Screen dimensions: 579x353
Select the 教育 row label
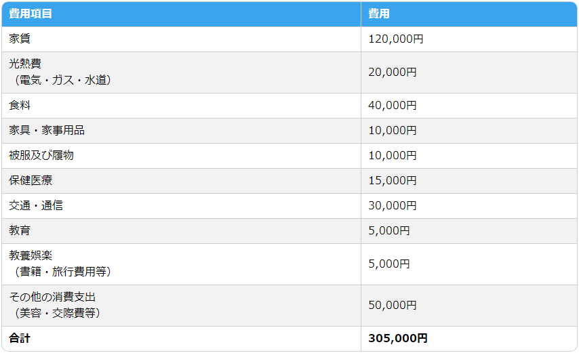(x=20, y=230)
